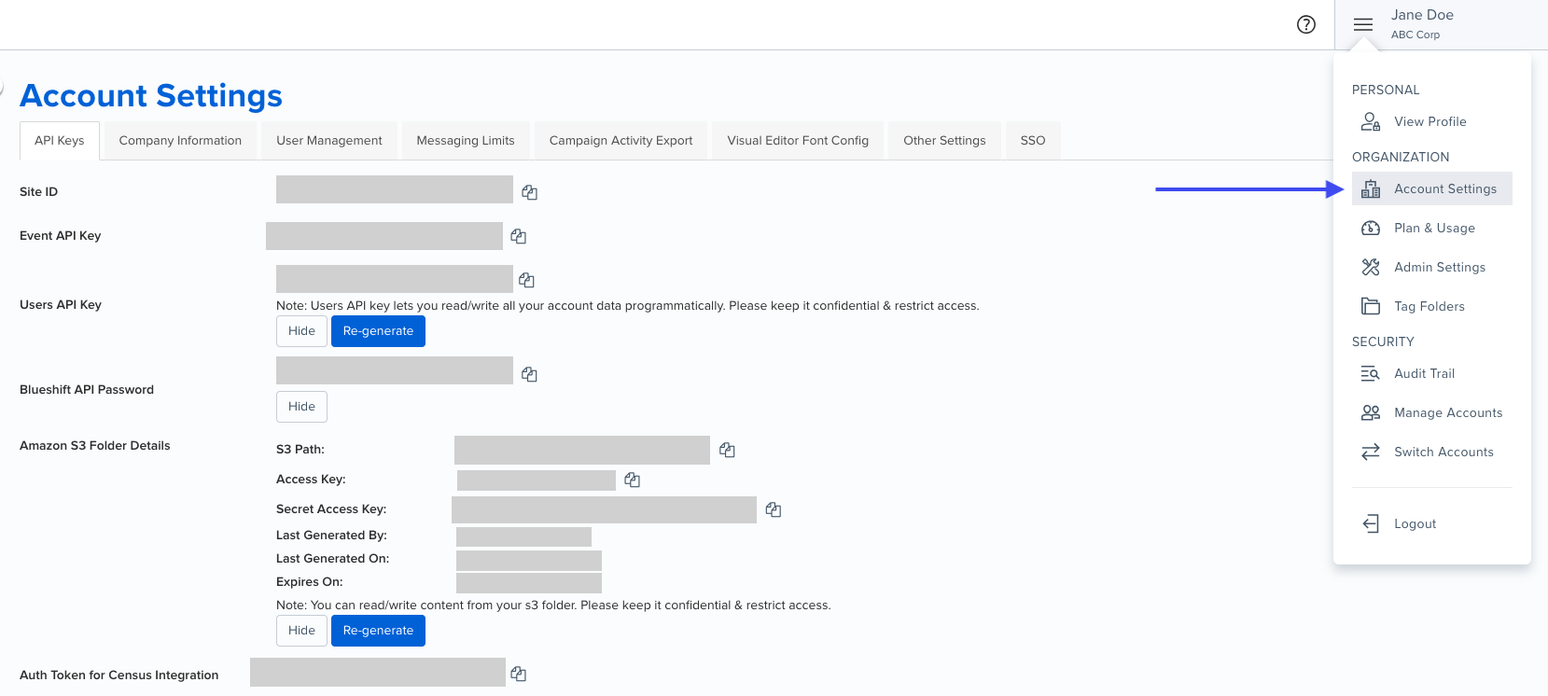Image resolution: width=1548 pixels, height=696 pixels.
Task: Hide the Users API Key
Action: point(301,331)
